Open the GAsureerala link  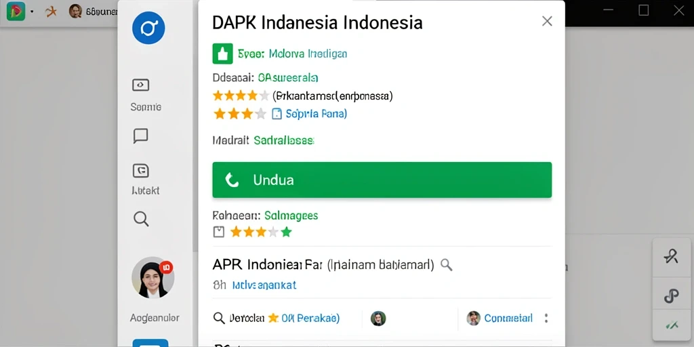point(287,78)
